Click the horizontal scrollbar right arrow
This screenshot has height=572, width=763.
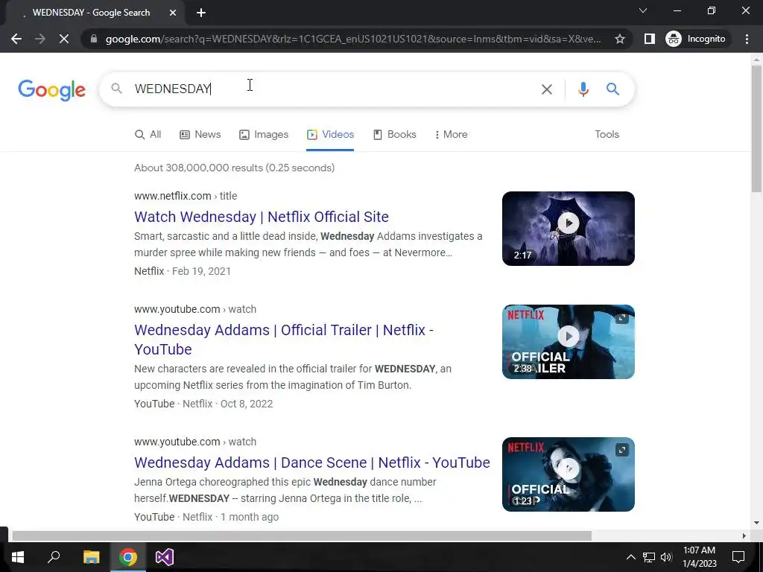click(x=744, y=536)
